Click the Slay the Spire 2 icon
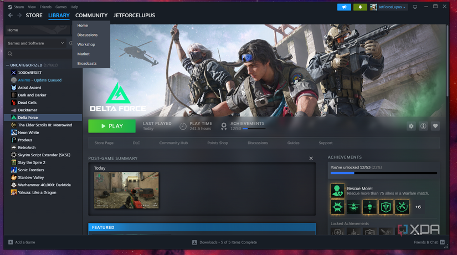457x255 pixels. coord(14,162)
